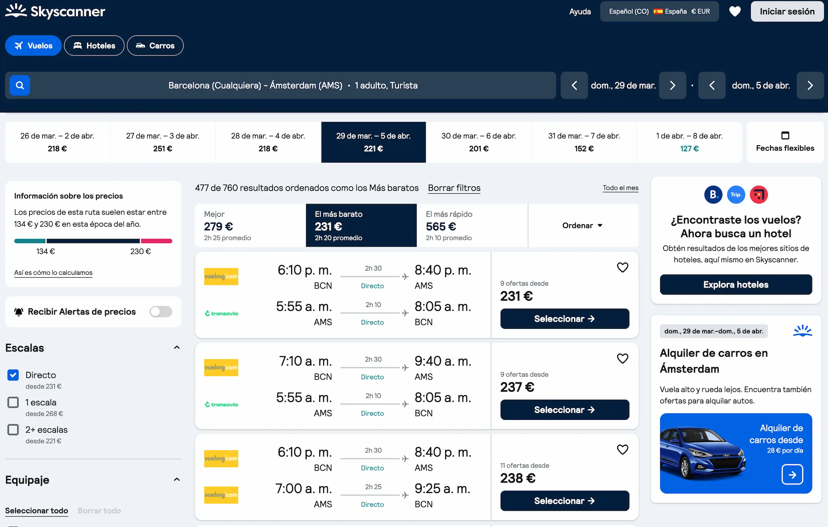Collapse the Escalas filter section
This screenshot has width=828, height=527.
[177, 347]
